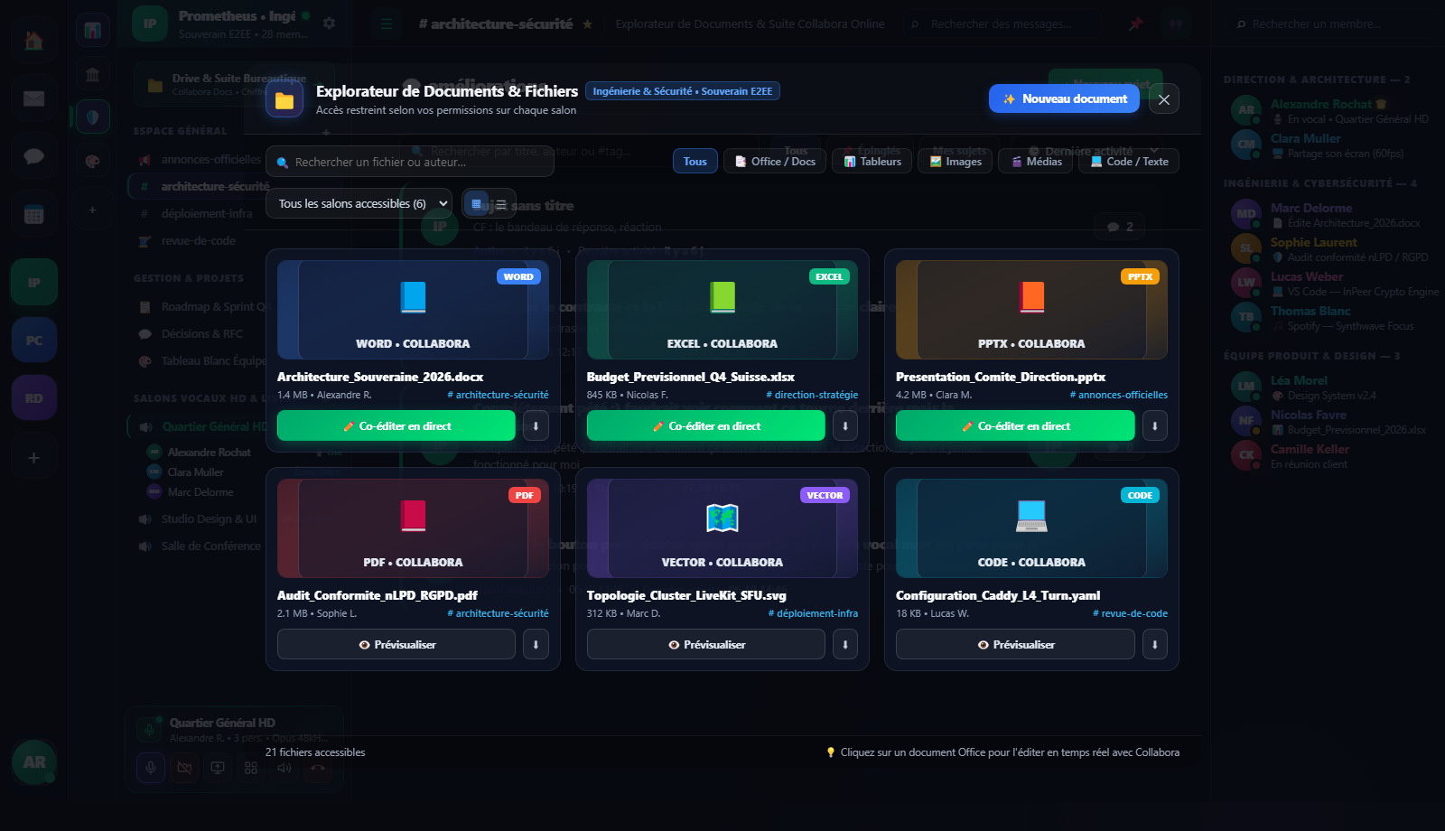1445x831 pixels.
Task: Preview Configuration_Caddy_L4_Turn.yaml
Action: coord(1015,644)
